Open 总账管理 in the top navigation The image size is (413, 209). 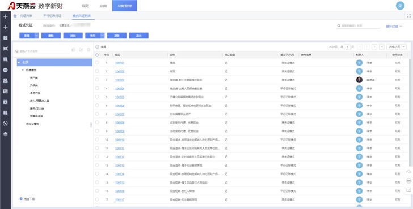point(125,6)
